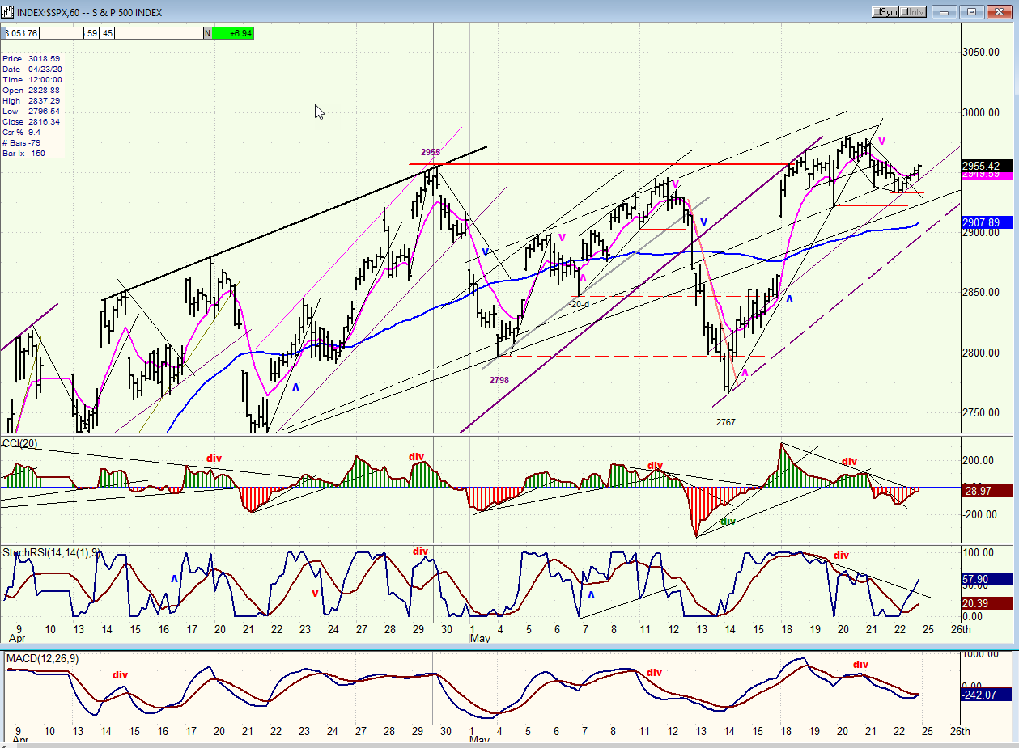Click the May label on main date axis
1019x748 pixels.
tap(481, 639)
